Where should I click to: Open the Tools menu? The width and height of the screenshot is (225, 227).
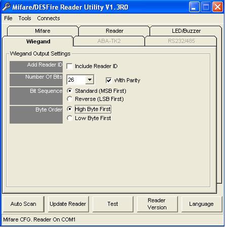[x=25, y=18]
